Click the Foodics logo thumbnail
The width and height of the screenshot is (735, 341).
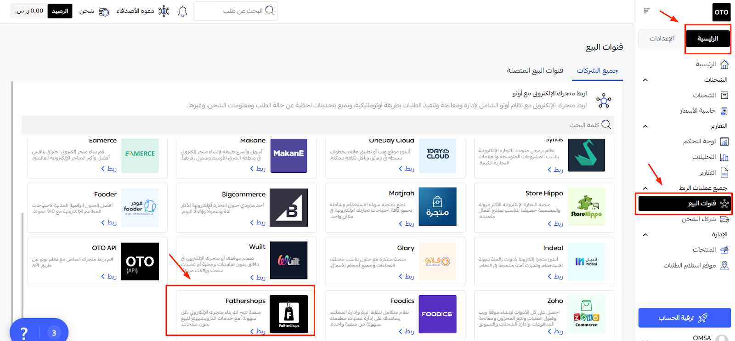[x=438, y=314]
